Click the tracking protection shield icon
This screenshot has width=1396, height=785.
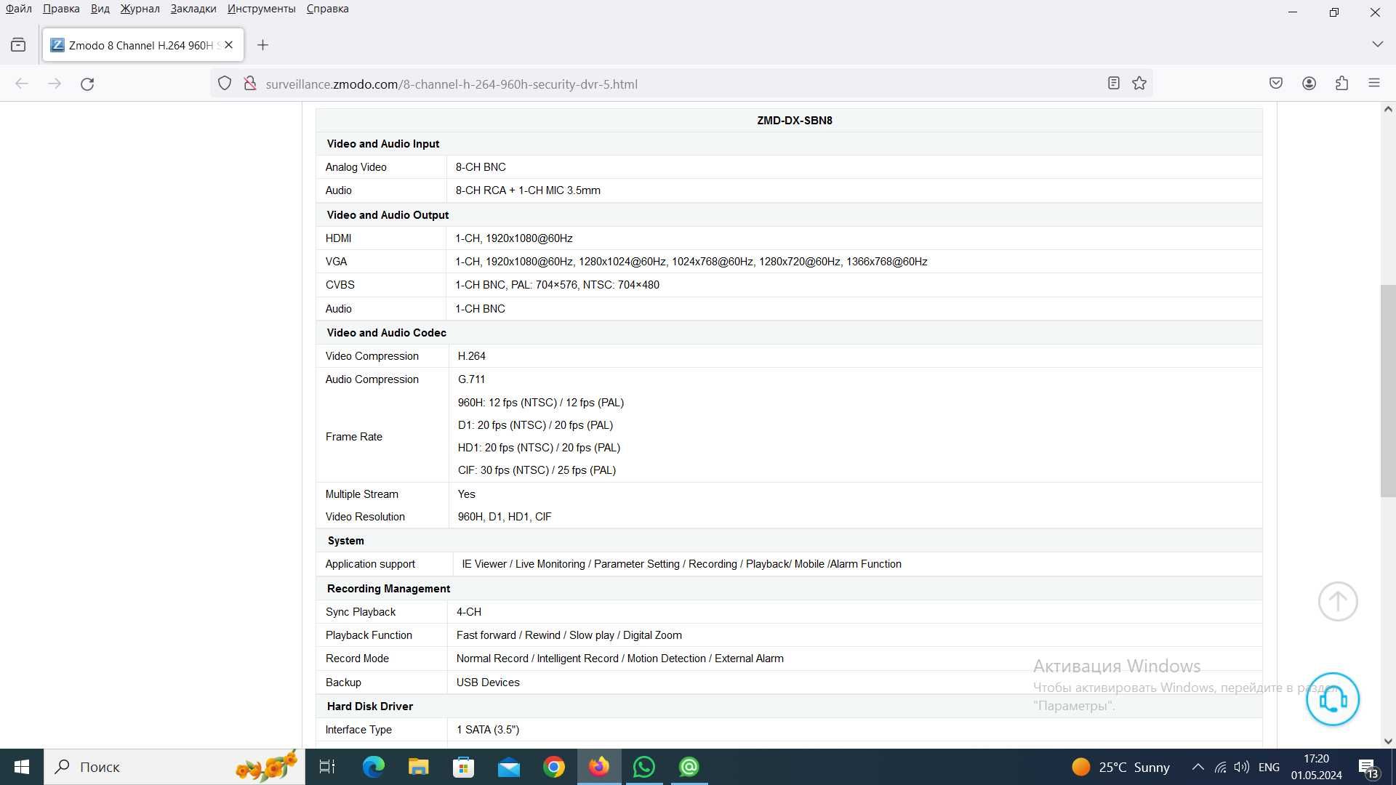[225, 84]
